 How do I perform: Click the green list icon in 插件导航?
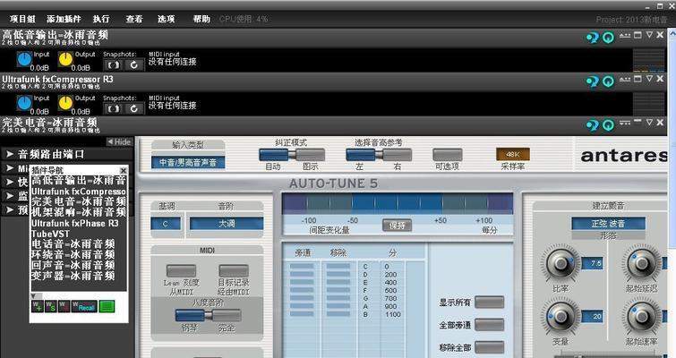[x=107, y=307]
